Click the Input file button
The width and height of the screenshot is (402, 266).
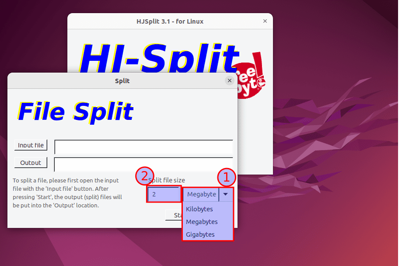click(31, 145)
